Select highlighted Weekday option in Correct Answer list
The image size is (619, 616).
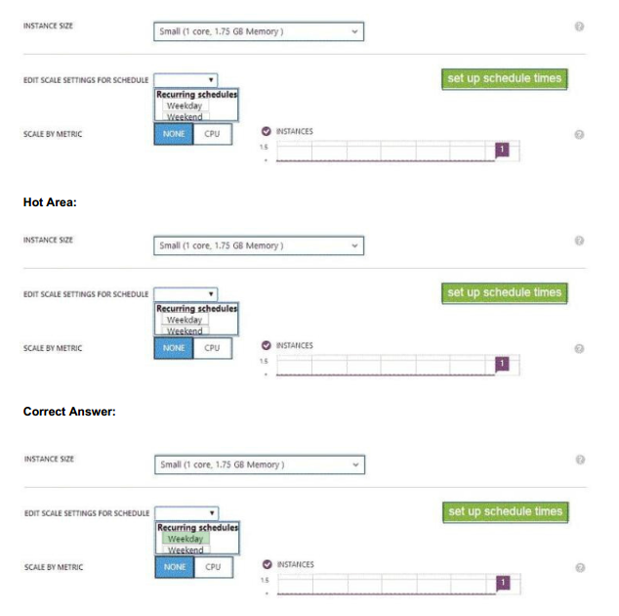click(186, 539)
